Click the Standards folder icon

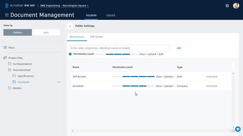(14, 82)
